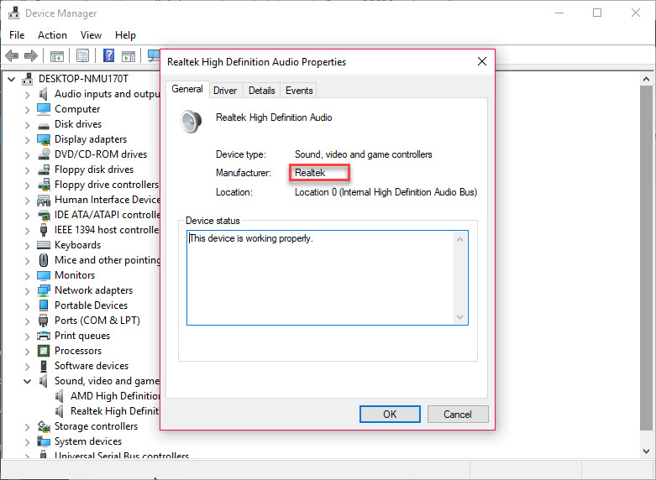Click the Keyboards icon in tree
The width and height of the screenshot is (656, 480).
pyautogui.click(x=44, y=245)
